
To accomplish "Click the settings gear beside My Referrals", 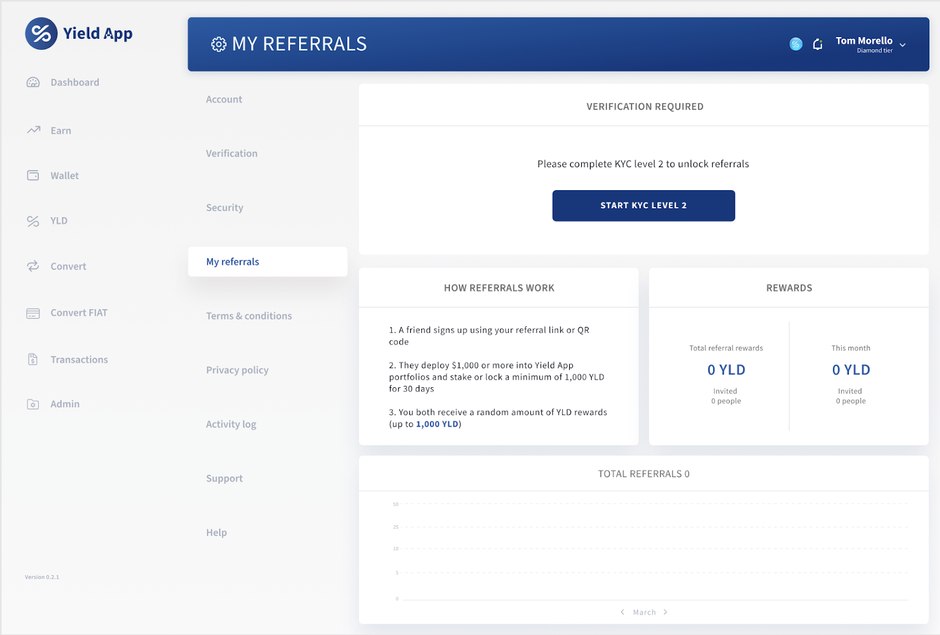I will 219,44.
